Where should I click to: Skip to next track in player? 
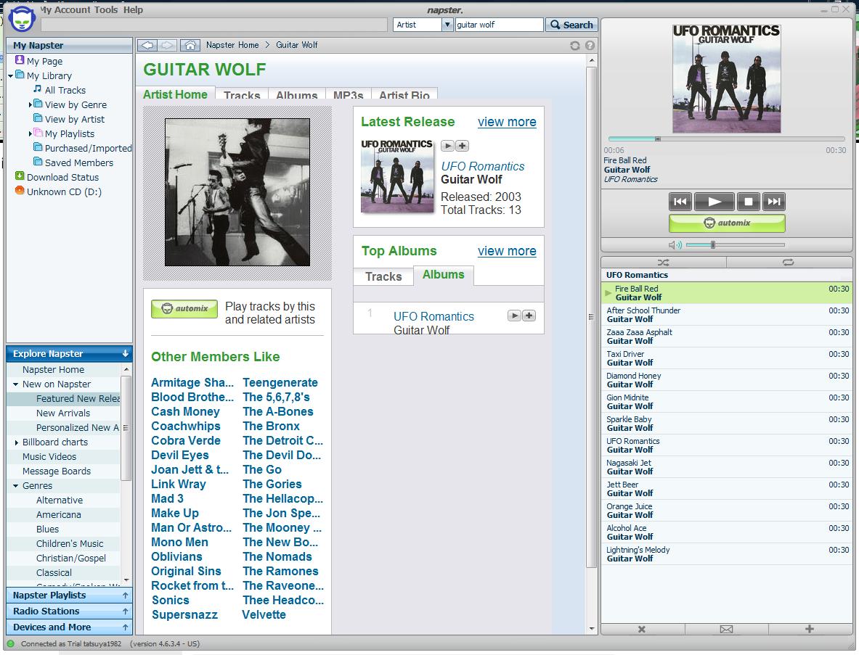coord(773,202)
